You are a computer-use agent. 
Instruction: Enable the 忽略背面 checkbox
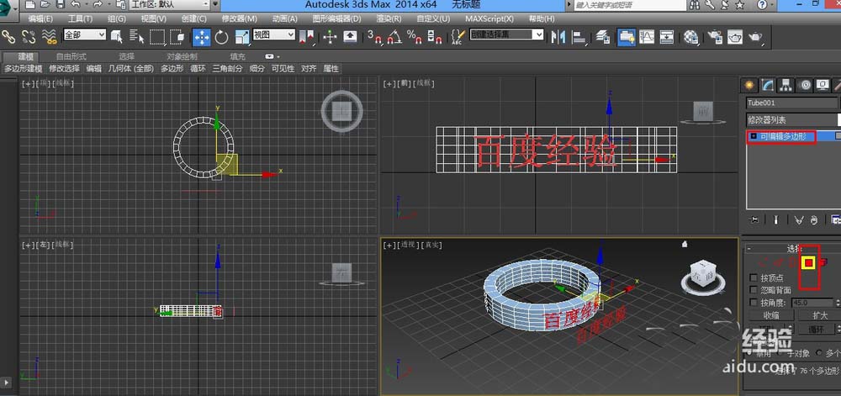click(x=754, y=290)
